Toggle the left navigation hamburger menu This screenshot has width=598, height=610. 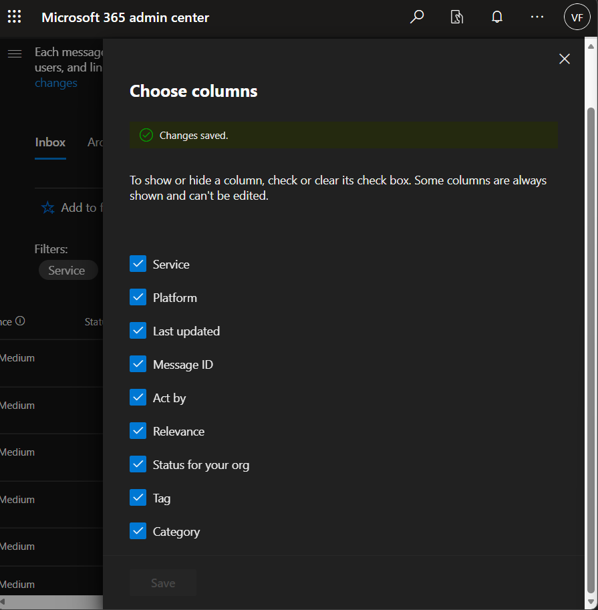(x=15, y=53)
